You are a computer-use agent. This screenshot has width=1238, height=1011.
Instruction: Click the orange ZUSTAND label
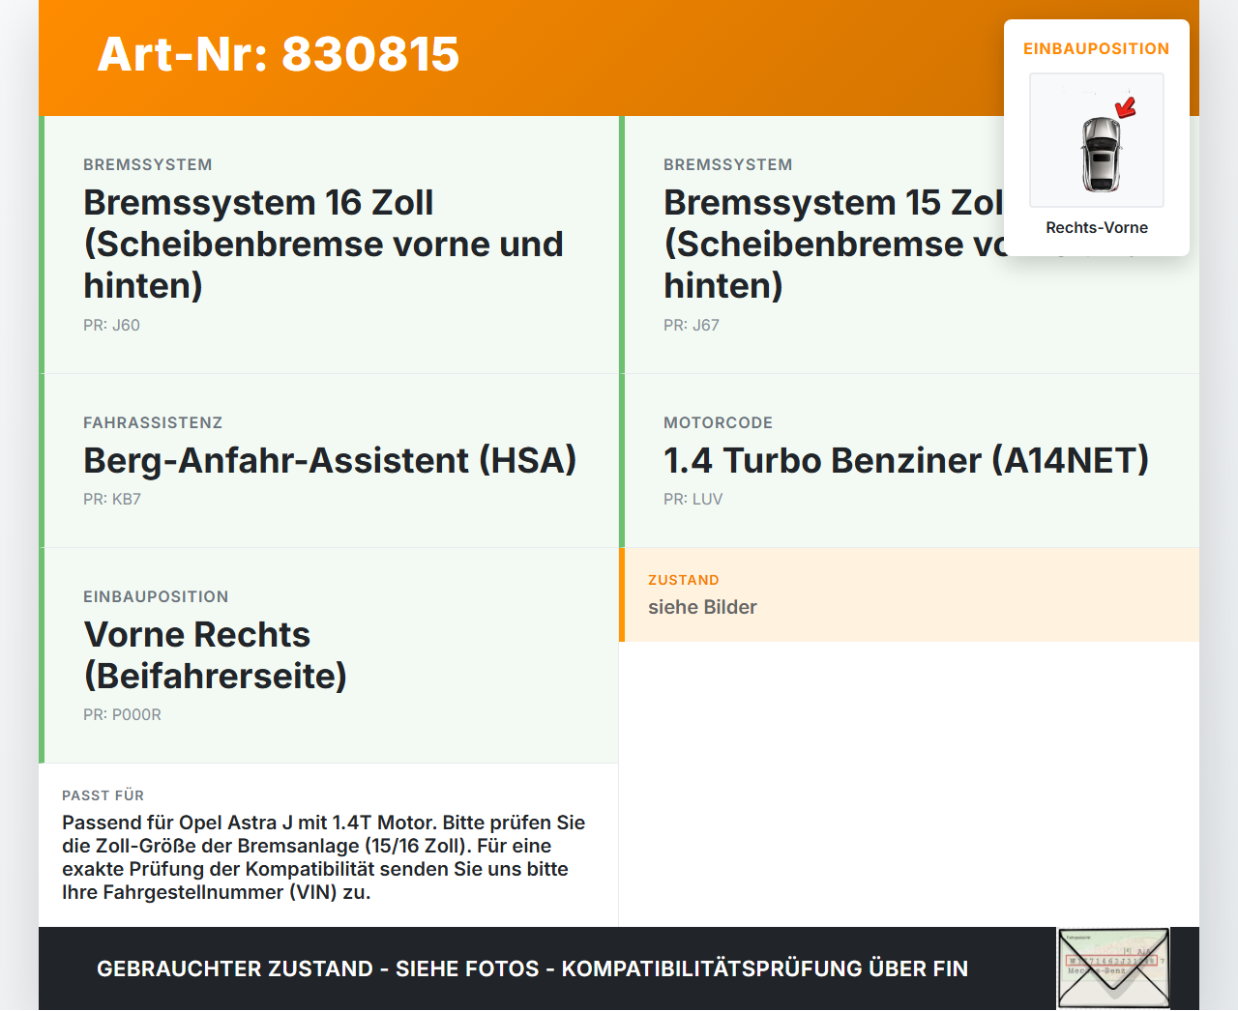pyautogui.click(x=684, y=580)
